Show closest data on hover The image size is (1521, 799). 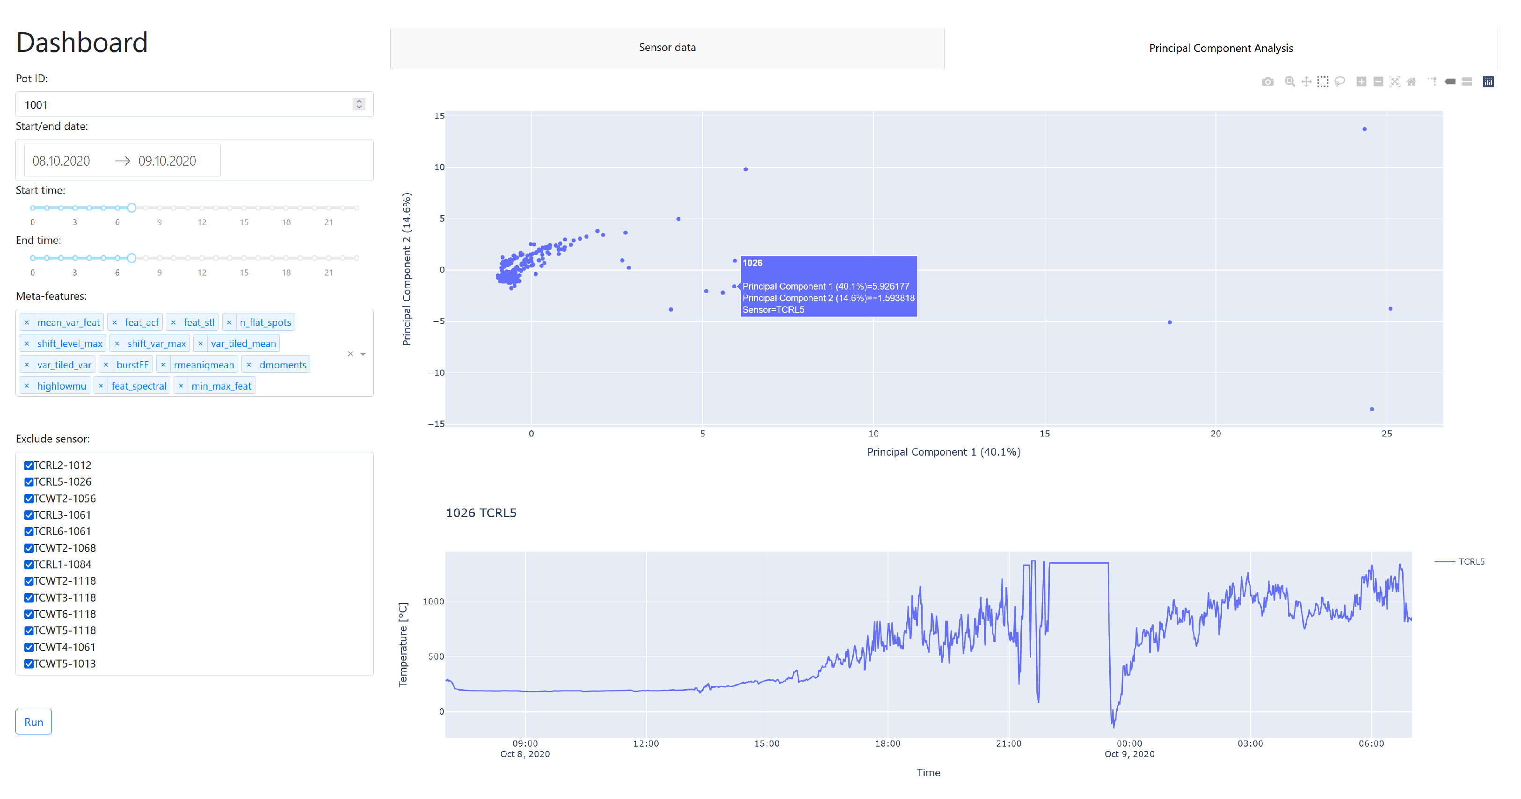(x=1450, y=81)
